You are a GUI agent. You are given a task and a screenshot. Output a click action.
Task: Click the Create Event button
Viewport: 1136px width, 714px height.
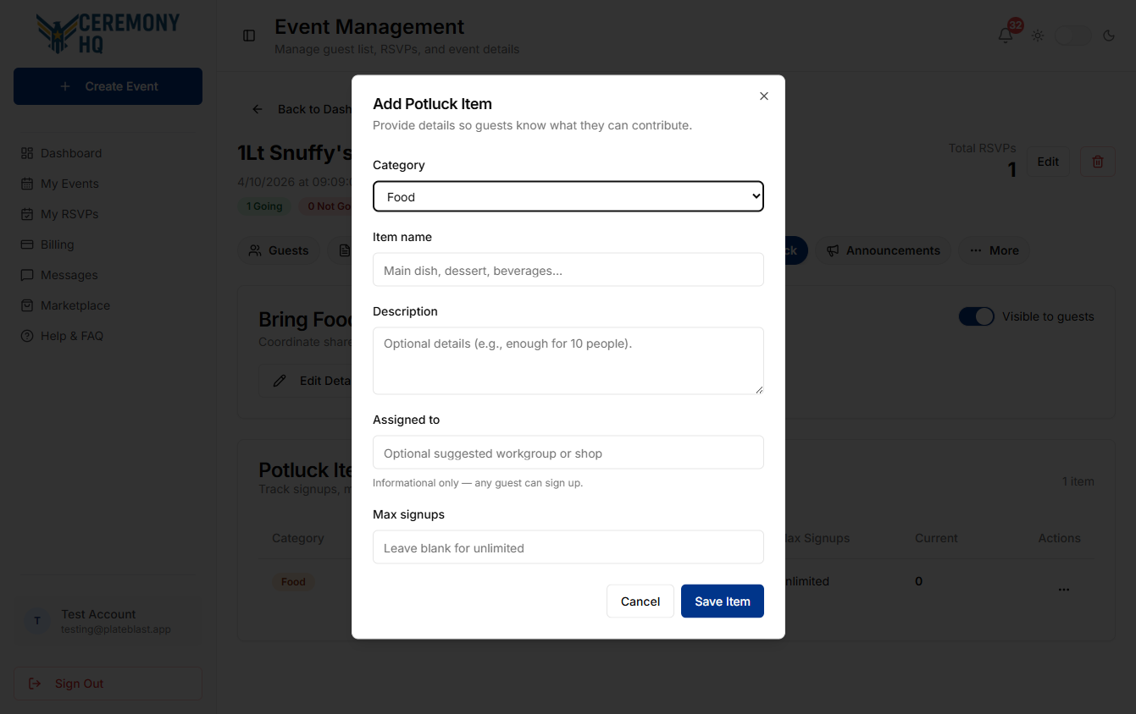click(108, 86)
